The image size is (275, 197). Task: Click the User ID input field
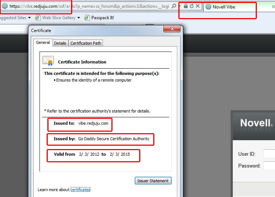point(269,154)
